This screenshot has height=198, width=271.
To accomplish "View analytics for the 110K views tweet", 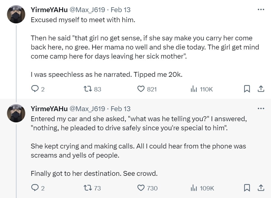I will pyautogui.click(x=194, y=89).
